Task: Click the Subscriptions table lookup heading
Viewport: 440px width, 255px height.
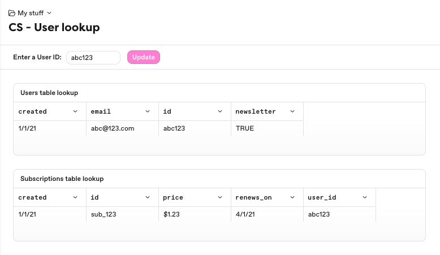Action: [x=62, y=179]
